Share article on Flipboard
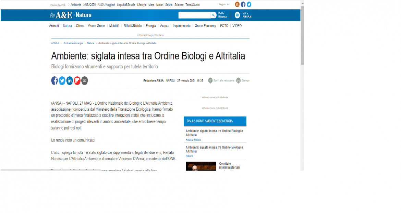 [77, 80]
